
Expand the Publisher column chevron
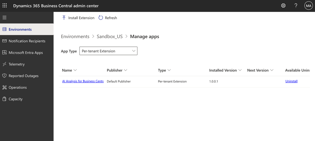point(126,70)
